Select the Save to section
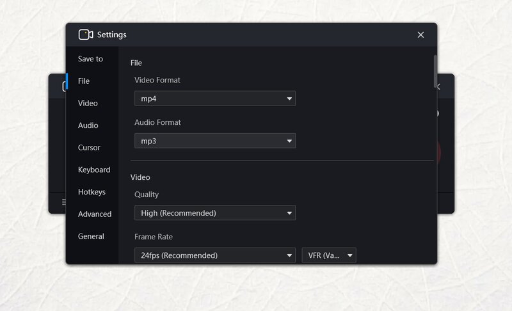This screenshot has width=512, height=311. point(90,59)
